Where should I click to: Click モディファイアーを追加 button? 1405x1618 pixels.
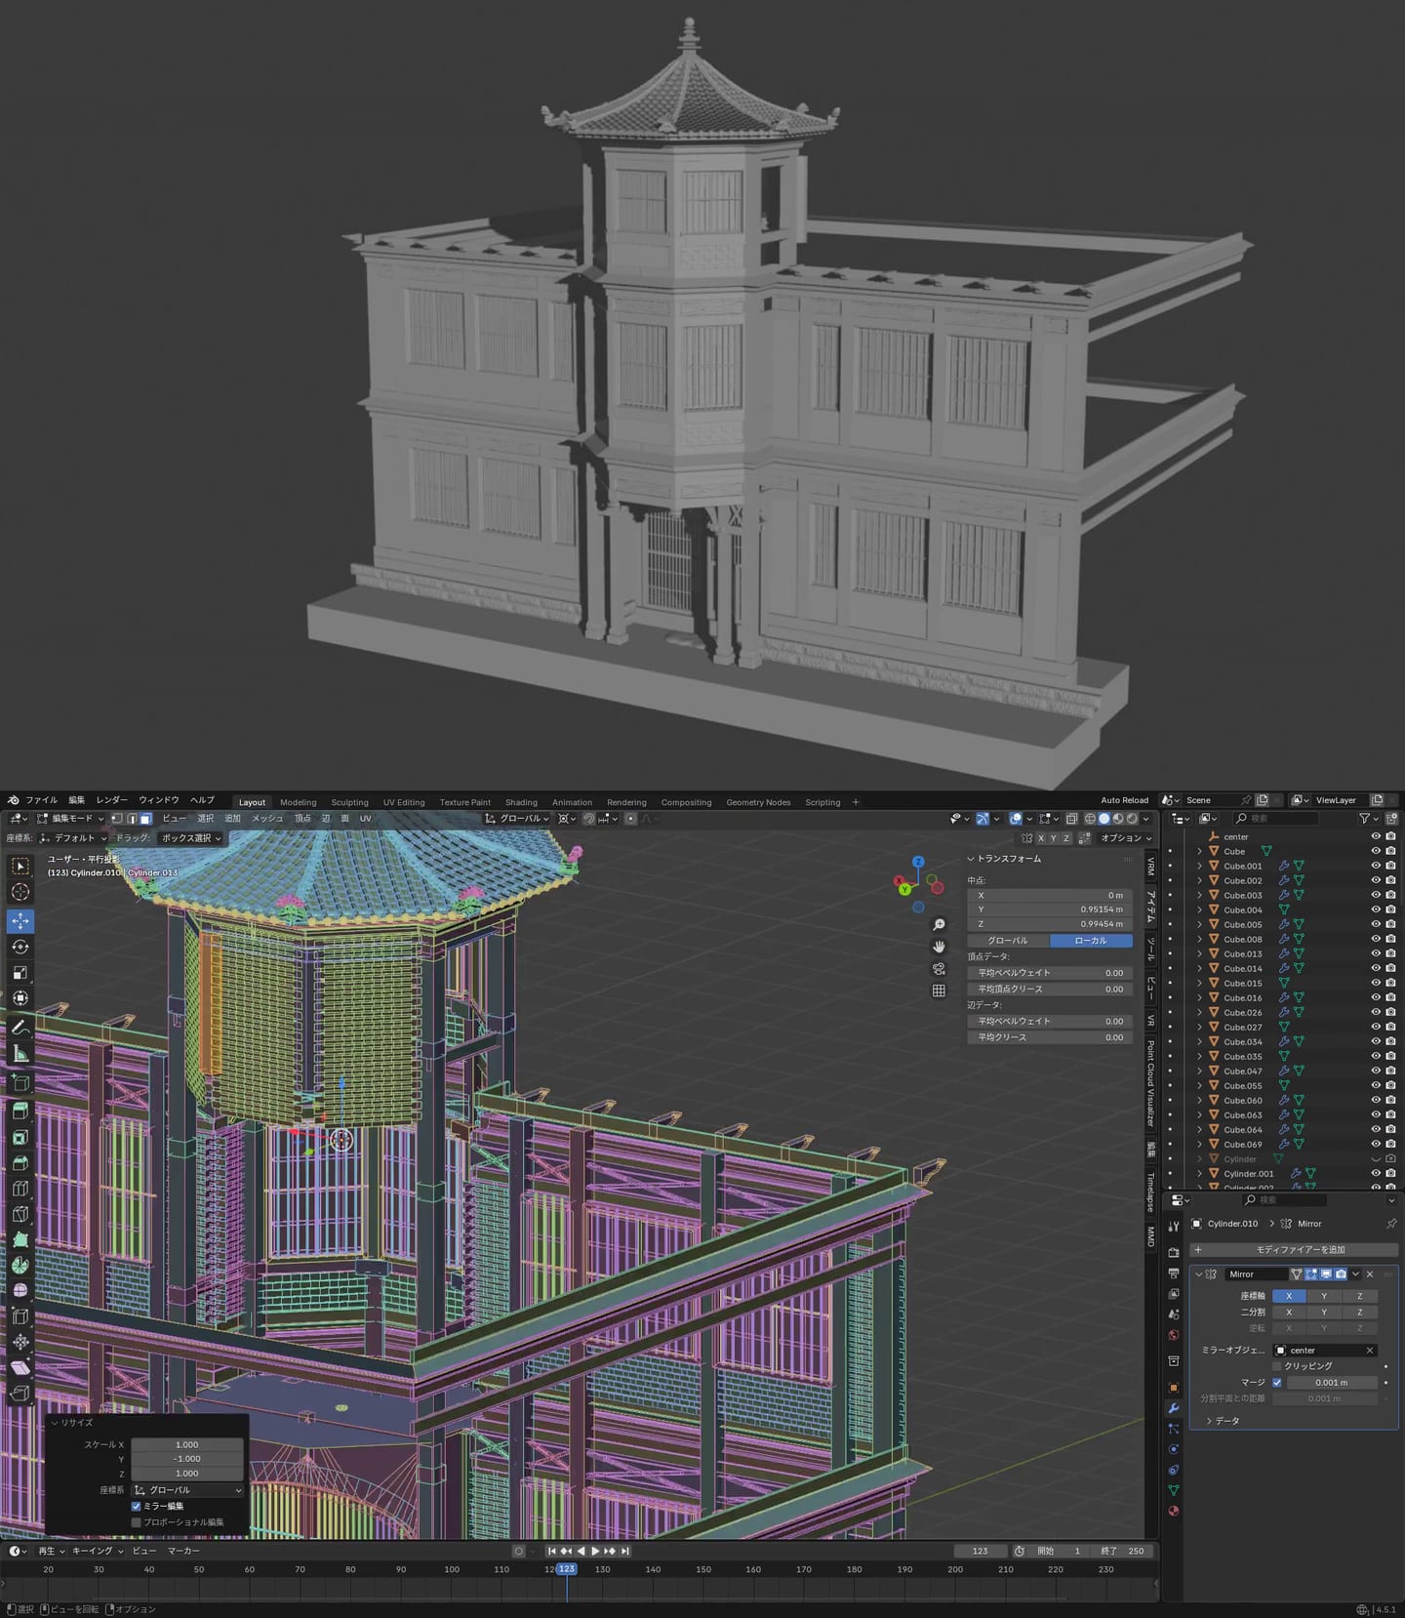(x=1294, y=1249)
